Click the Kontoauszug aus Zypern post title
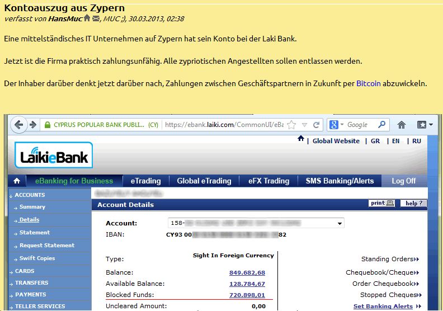 coord(64,8)
